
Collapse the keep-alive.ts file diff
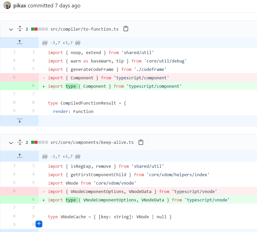(11, 143)
